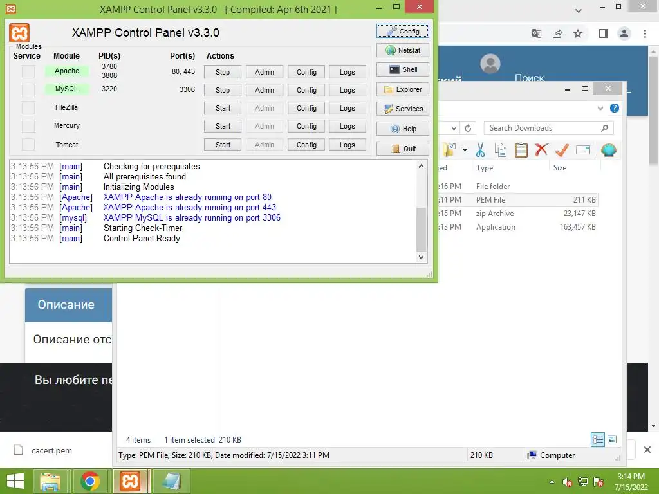Switch Explorer to large icons view

[612, 440]
